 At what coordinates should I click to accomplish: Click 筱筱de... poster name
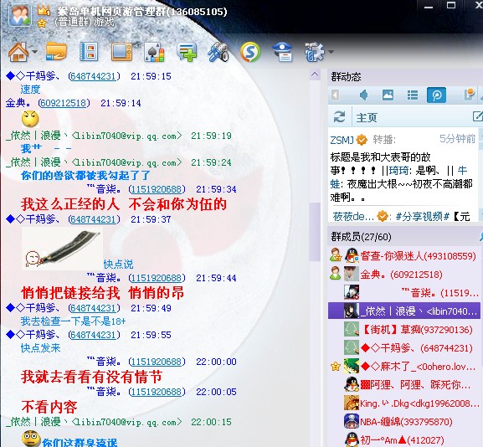[x=353, y=217]
